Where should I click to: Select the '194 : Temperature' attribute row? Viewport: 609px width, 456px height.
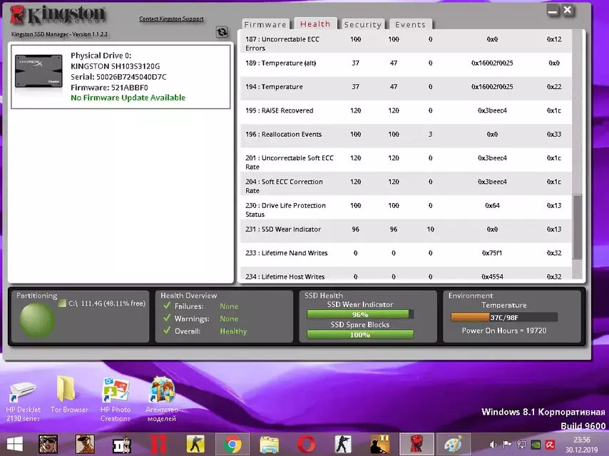coord(406,88)
